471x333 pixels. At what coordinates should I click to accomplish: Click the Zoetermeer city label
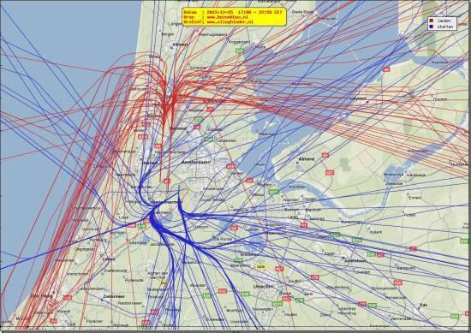(114, 296)
